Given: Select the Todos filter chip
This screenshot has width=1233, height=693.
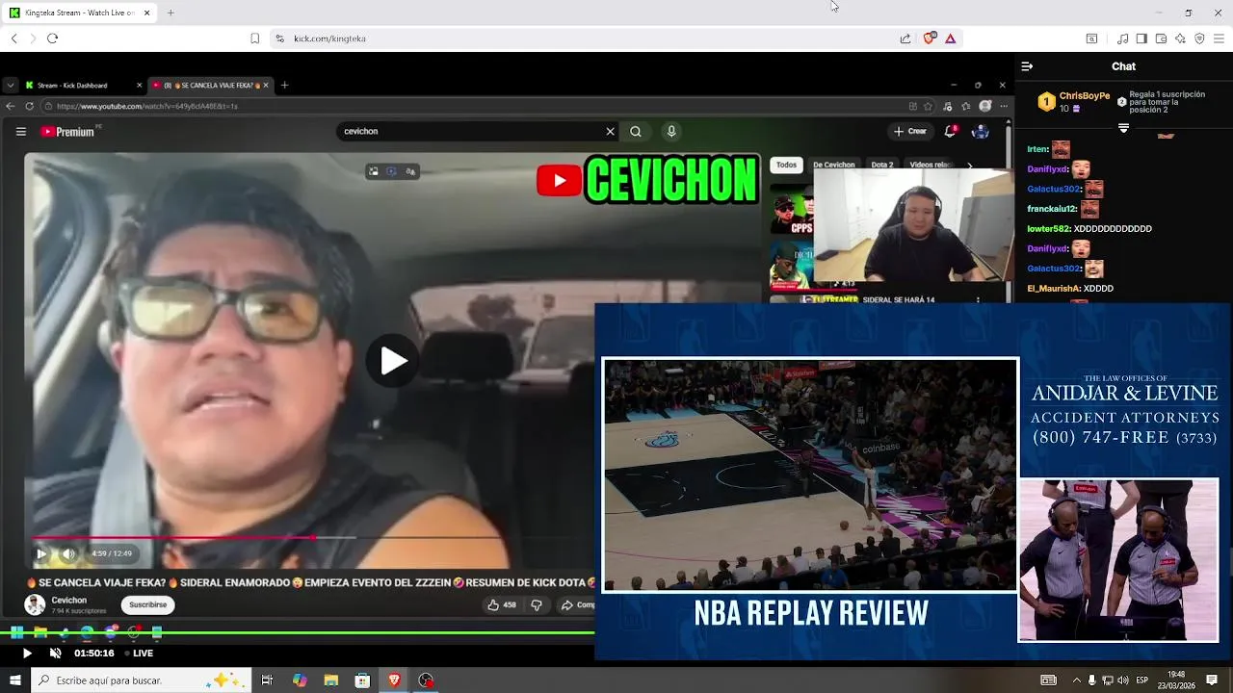Looking at the screenshot, I should 787,165.
